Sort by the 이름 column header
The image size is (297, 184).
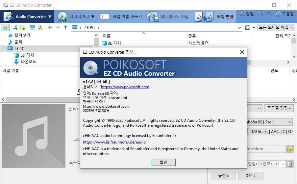pos(107,36)
